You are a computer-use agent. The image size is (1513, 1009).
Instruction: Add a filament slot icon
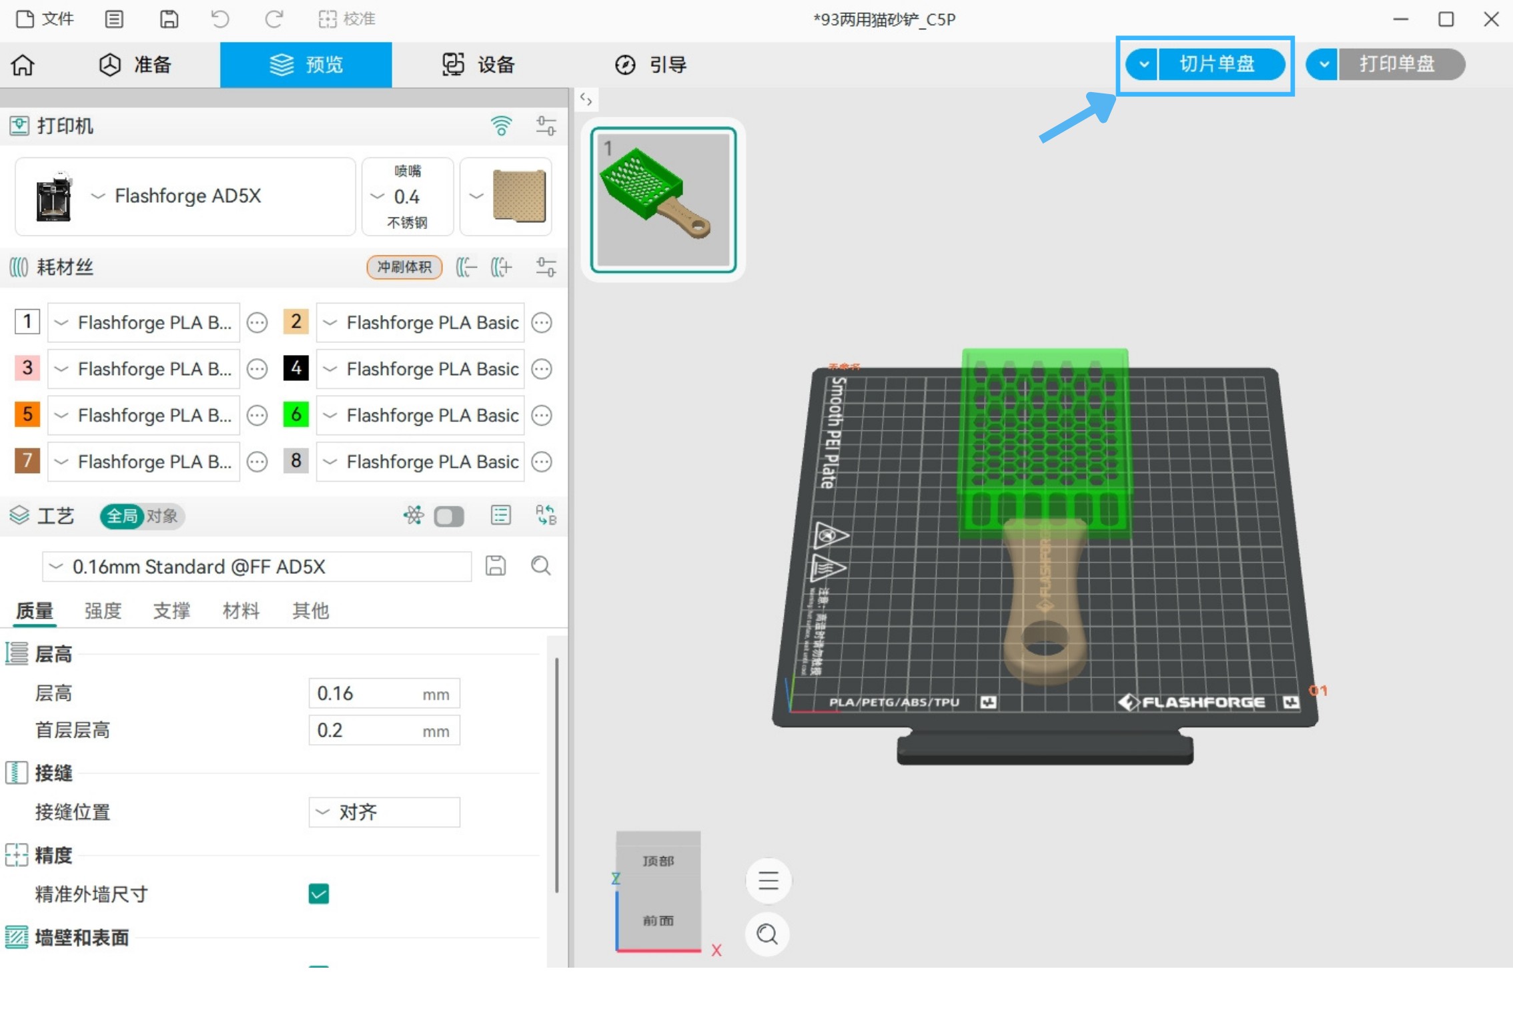pos(502,267)
